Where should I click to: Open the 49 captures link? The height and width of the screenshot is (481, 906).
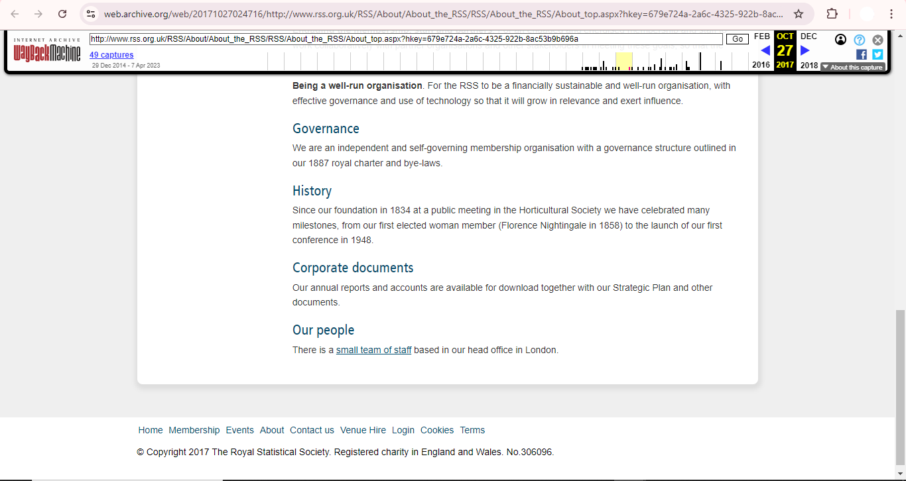pos(111,55)
